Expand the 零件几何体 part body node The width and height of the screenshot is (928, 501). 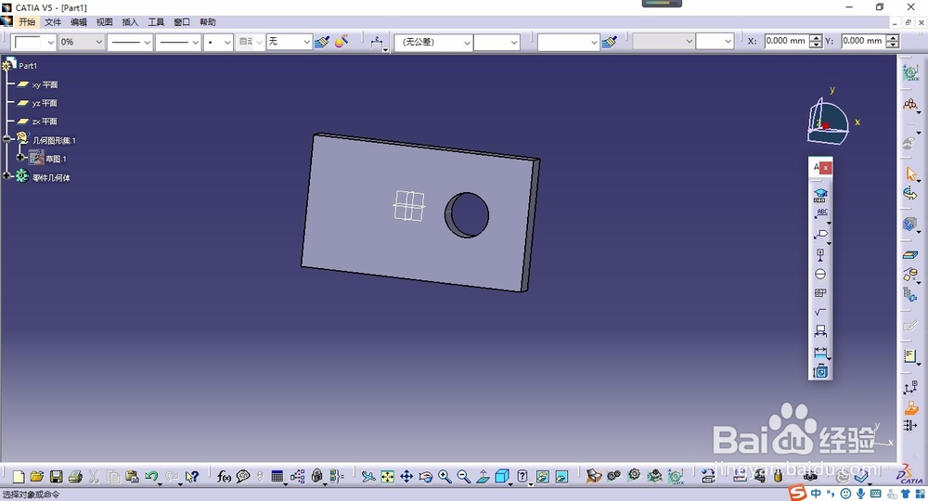[x=7, y=175]
